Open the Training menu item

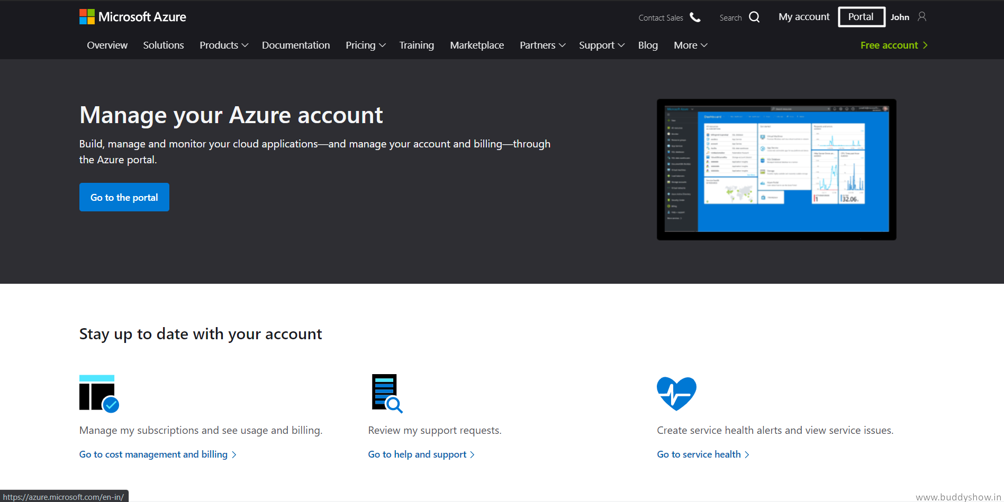(417, 45)
